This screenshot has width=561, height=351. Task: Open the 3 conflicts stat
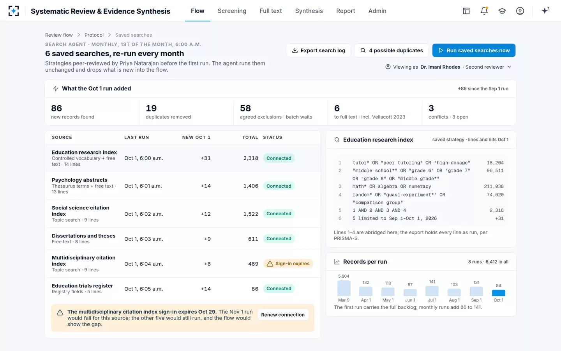[x=469, y=112]
